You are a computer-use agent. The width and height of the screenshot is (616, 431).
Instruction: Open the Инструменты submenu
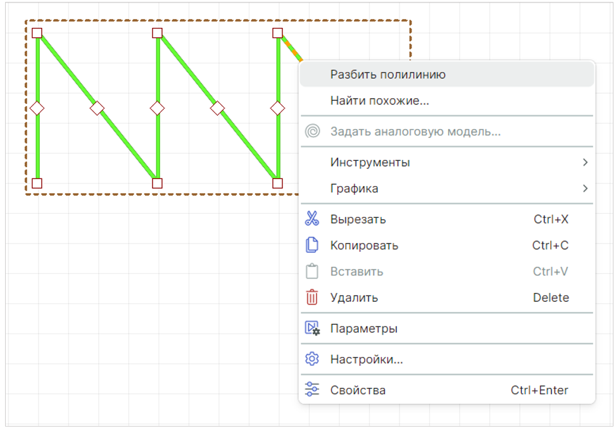click(370, 163)
